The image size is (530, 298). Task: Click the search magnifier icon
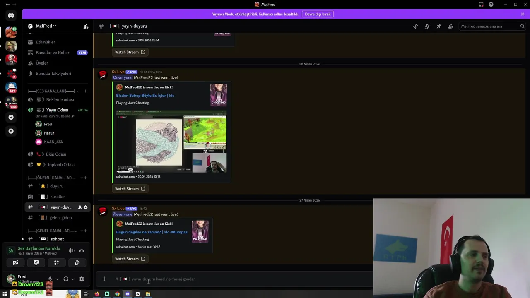click(x=522, y=26)
